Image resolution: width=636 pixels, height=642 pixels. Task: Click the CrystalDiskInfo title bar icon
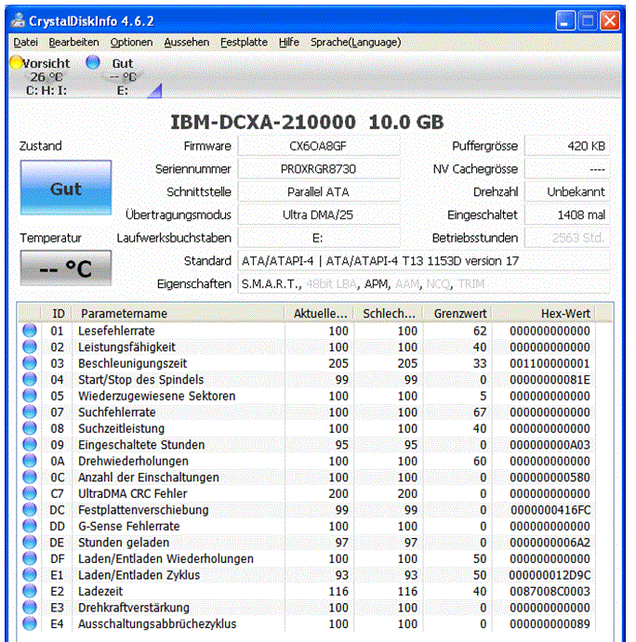[18, 20]
